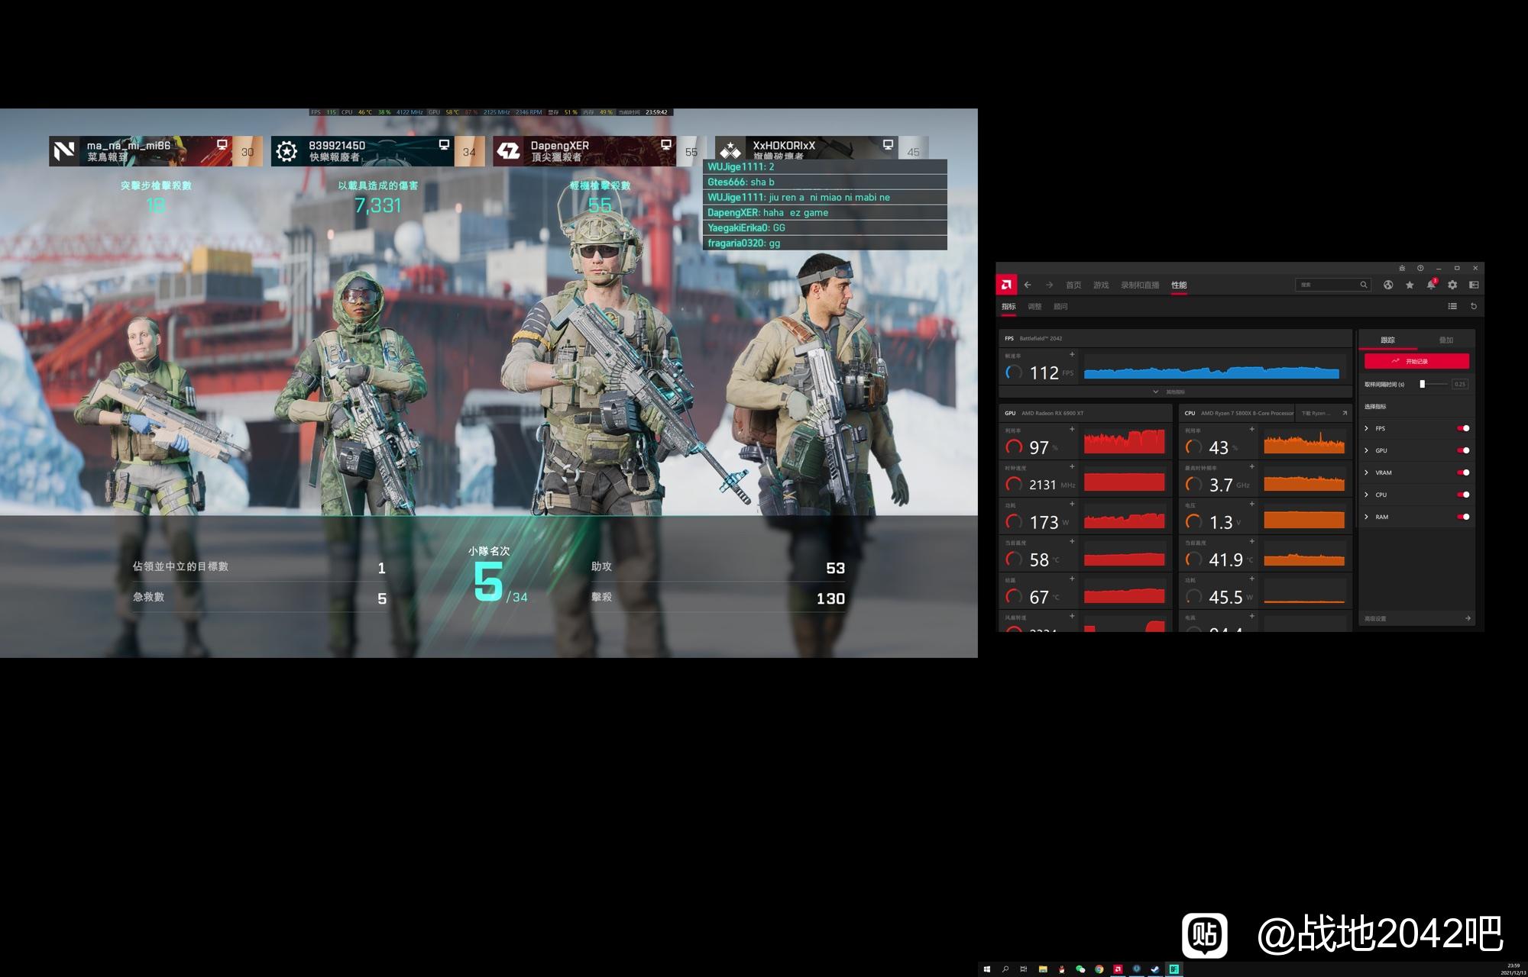Switch to the 顾问 Advisors sub-tab
This screenshot has height=977, width=1528.
[1060, 306]
